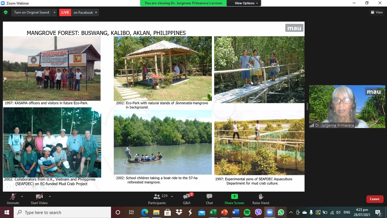The width and height of the screenshot is (387, 218).
Task: Open the Chat panel
Action: [209, 199]
